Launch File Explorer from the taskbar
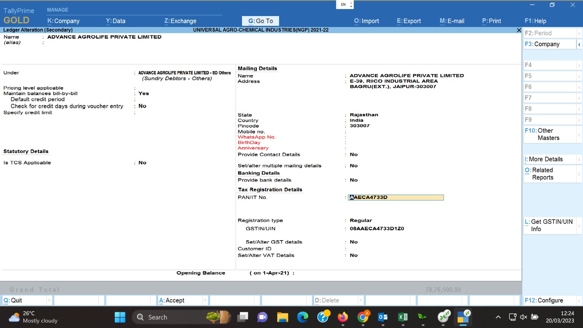Screen dimensions: 583x328 click(282, 317)
